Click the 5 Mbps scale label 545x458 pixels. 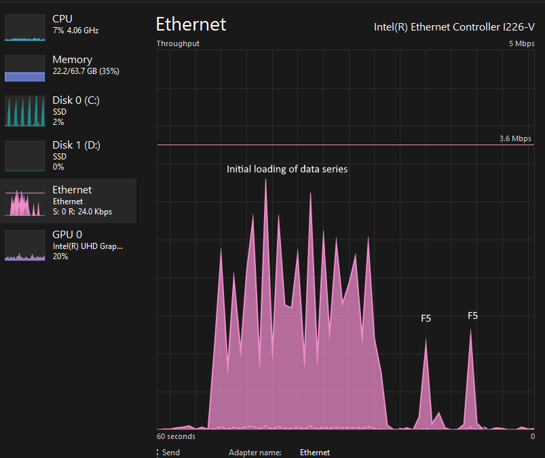point(522,43)
